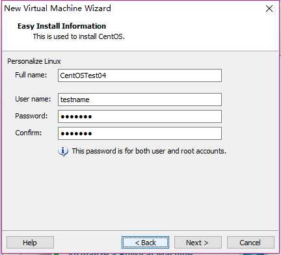Image resolution: width=281 pixels, height=255 pixels.
Task: Click the Confirm label
Action: [x=29, y=133]
